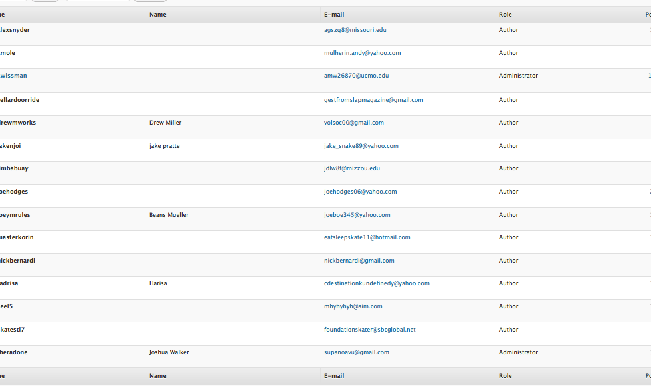Email Beans Mueller at joeboe345@yahoo.com

coord(357,215)
